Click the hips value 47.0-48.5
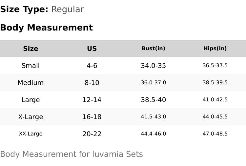Image resolution: width=246 pixels, height=166 pixels. (215, 134)
